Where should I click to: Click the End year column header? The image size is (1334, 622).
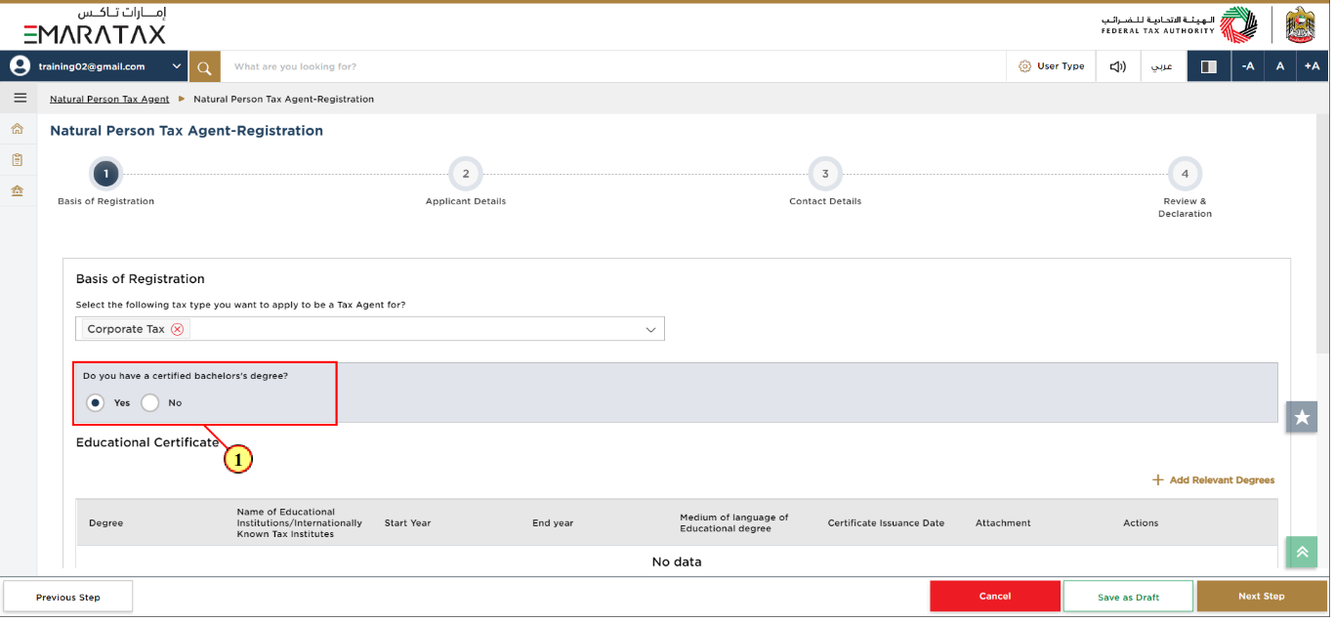point(553,523)
